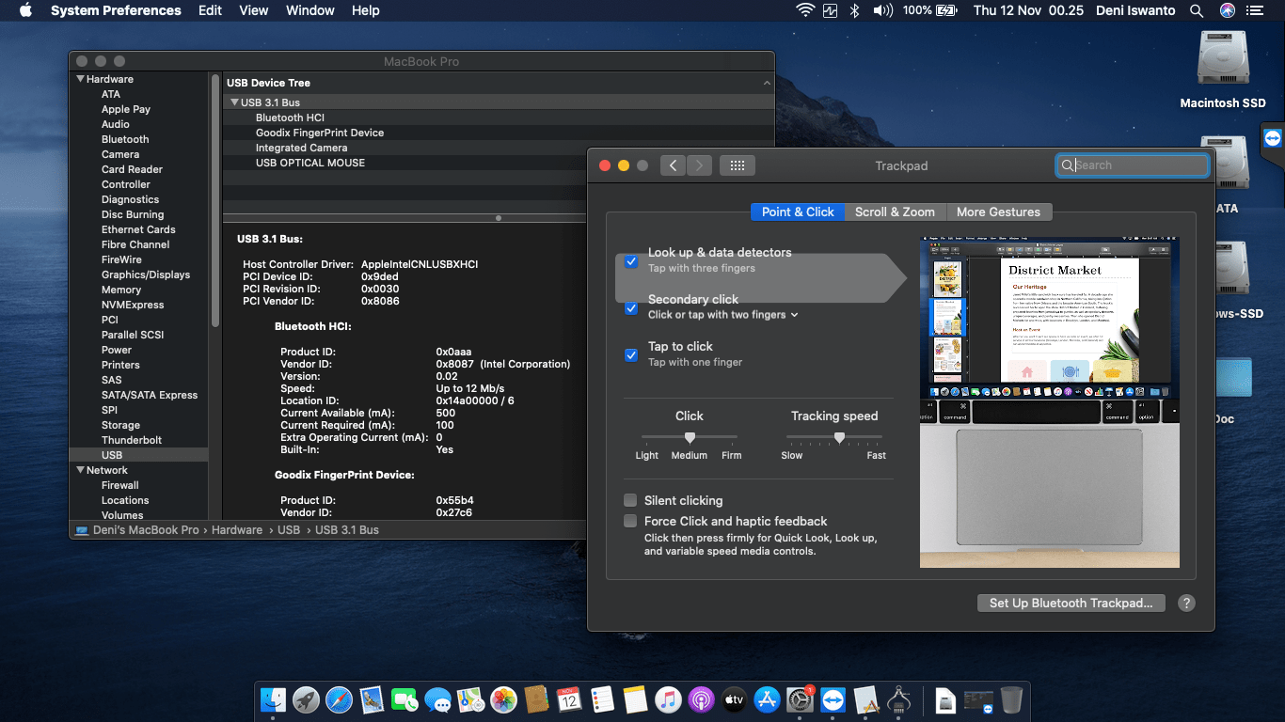
Task: Select Goodix FingerPrint Device in tree
Action: click(320, 133)
